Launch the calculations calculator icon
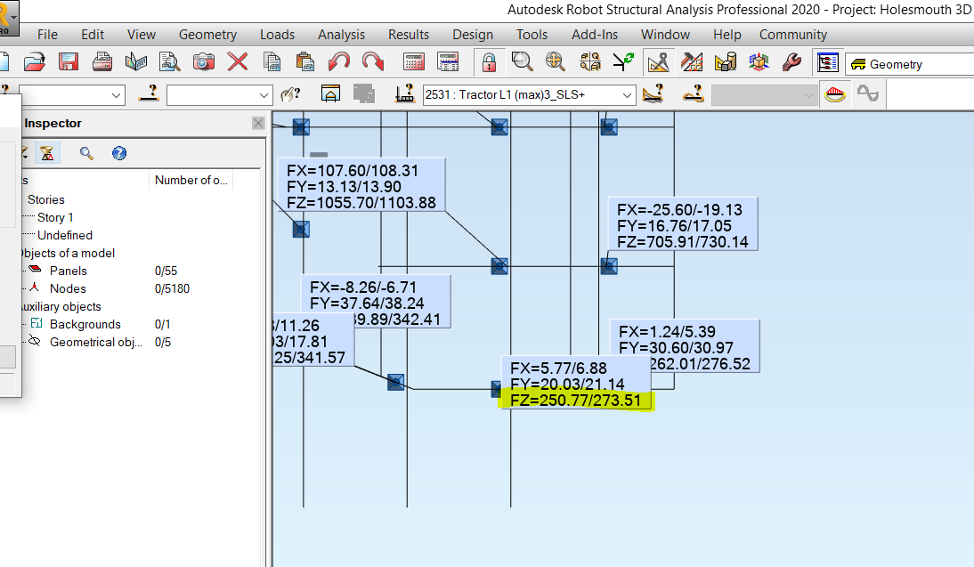Viewport: 974px width, 567px height. (x=414, y=62)
